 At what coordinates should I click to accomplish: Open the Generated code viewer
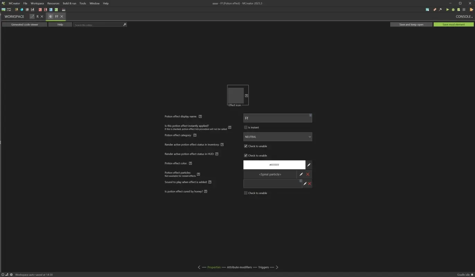click(24, 24)
